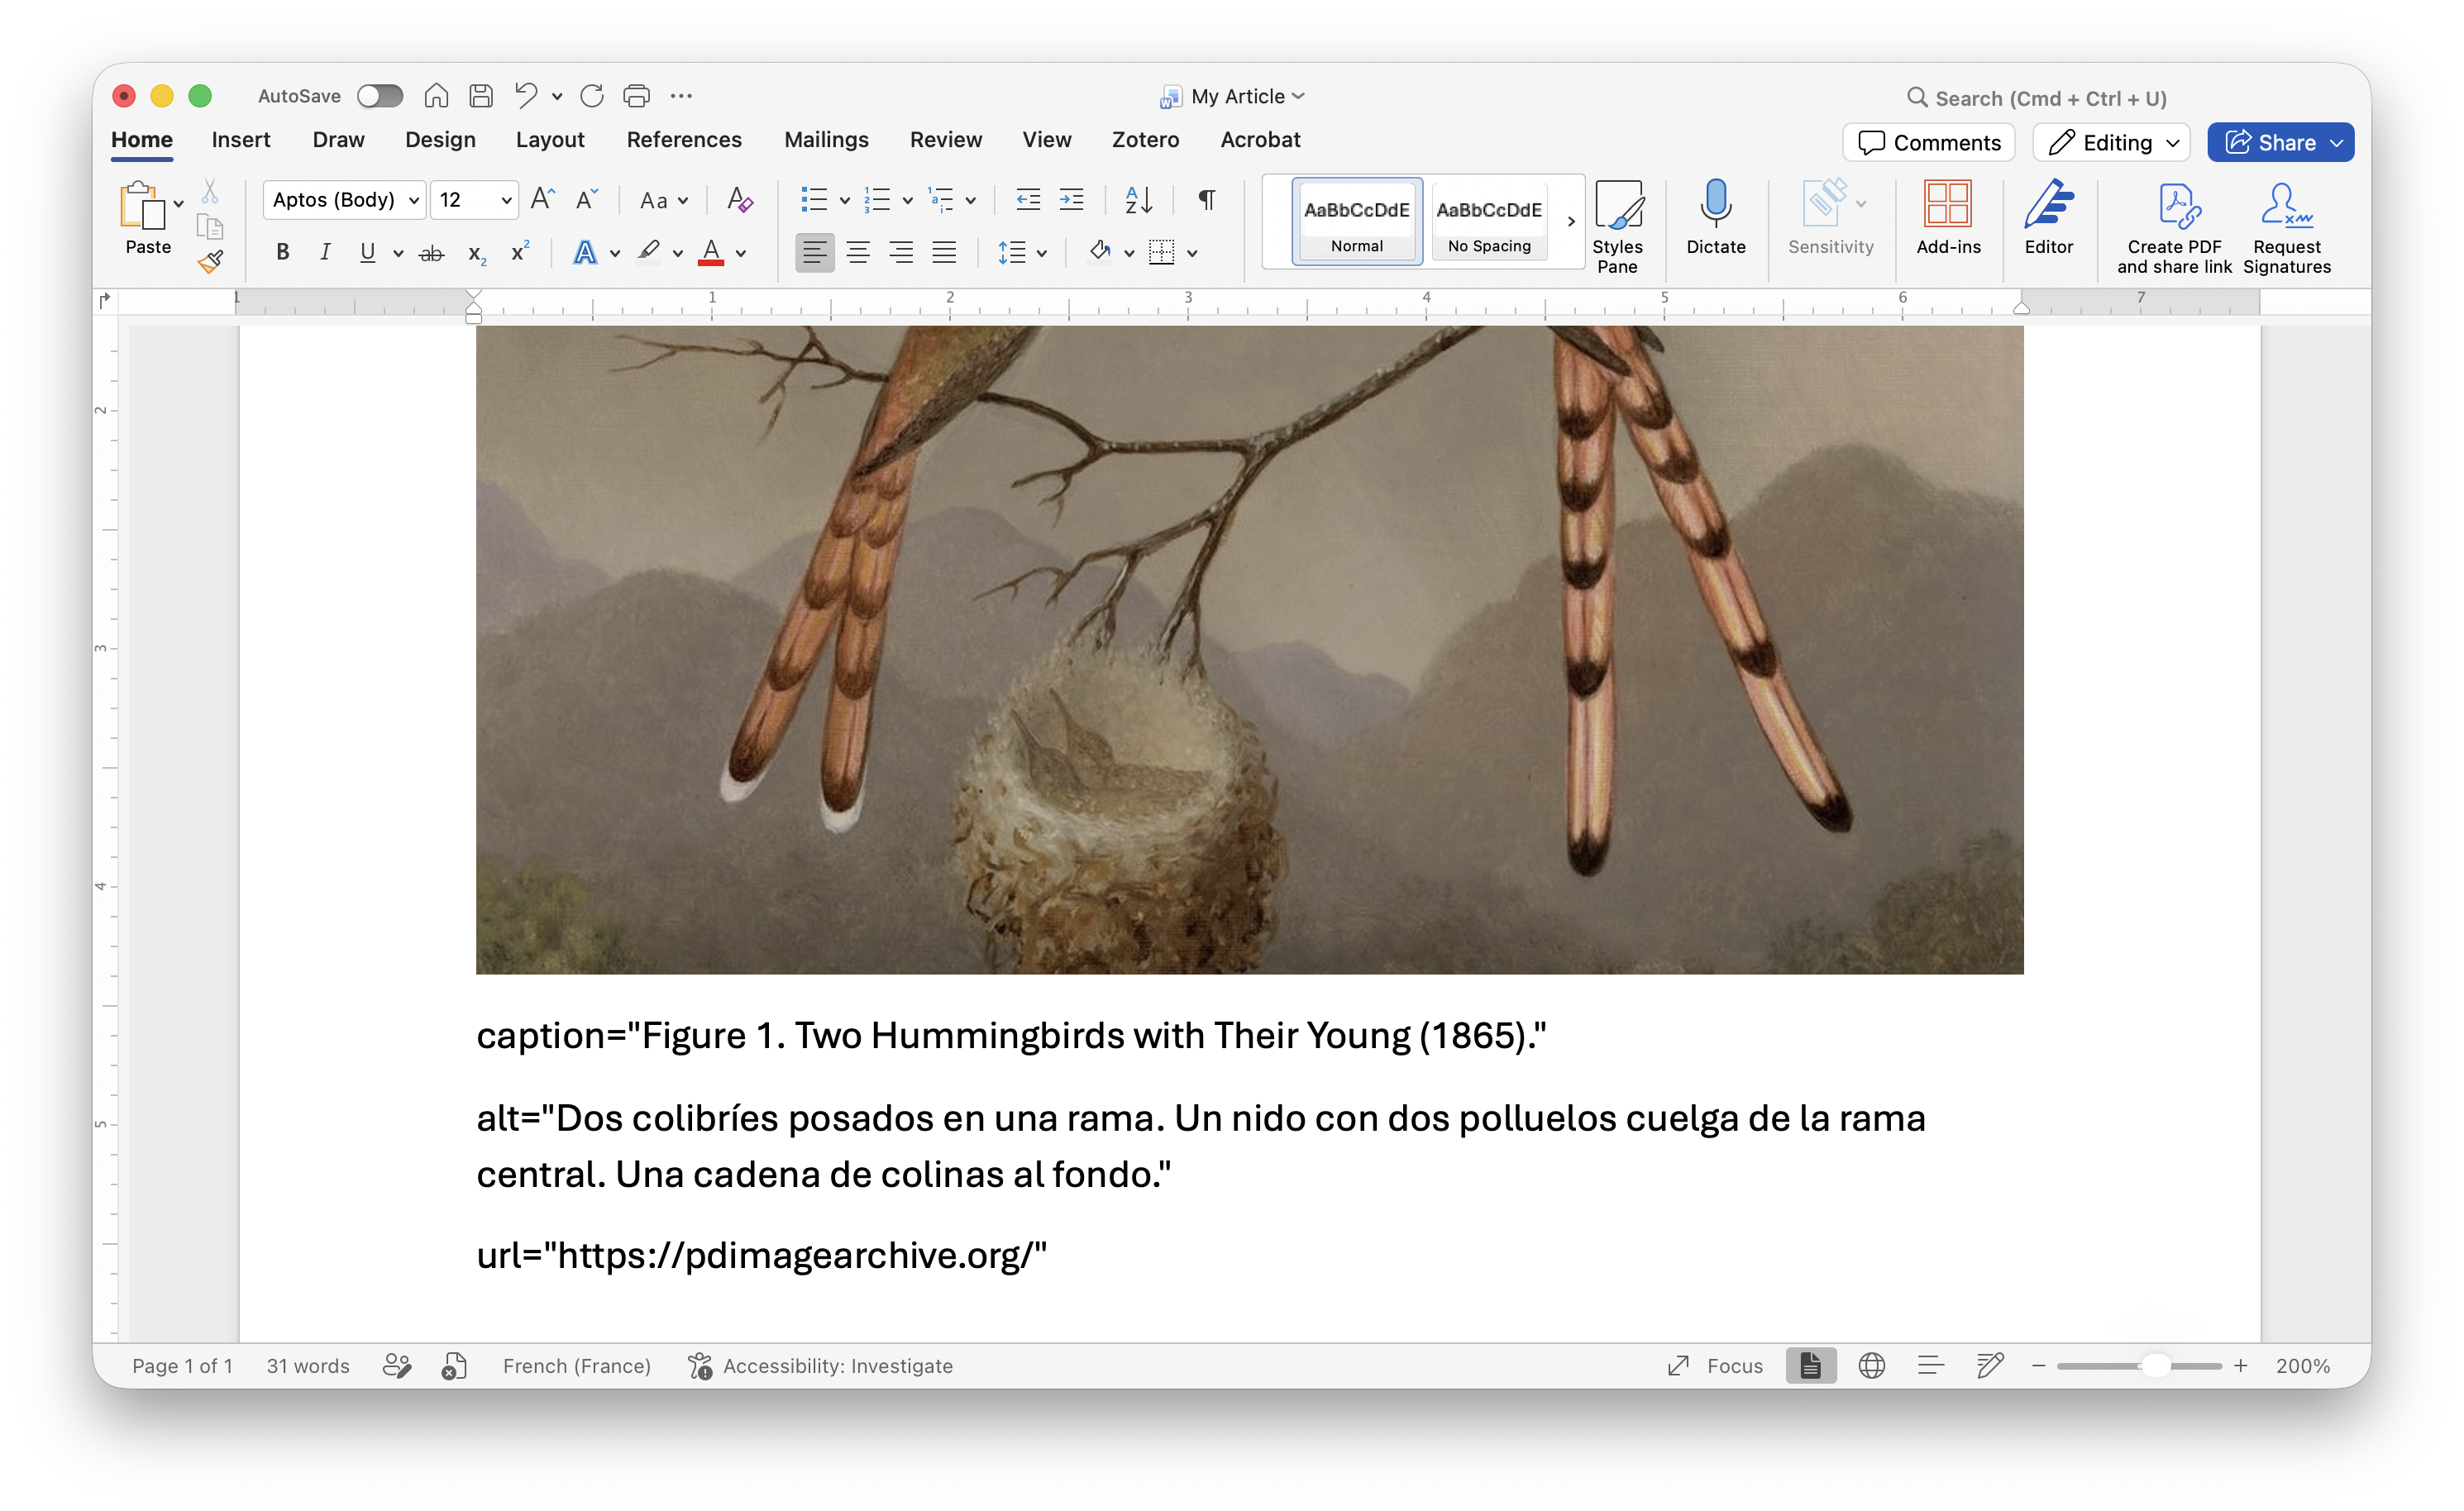The width and height of the screenshot is (2464, 1511).
Task: Increase indent of the paragraph
Action: click(1071, 200)
